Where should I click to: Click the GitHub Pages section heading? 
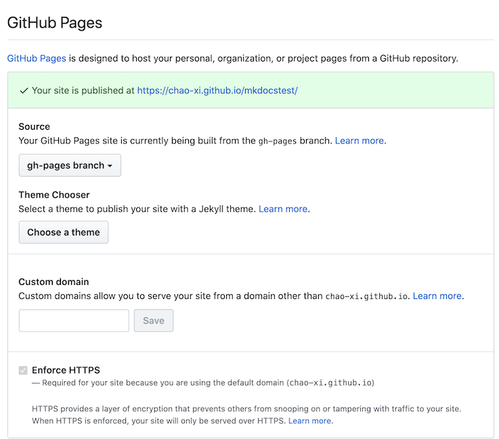point(54,22)
